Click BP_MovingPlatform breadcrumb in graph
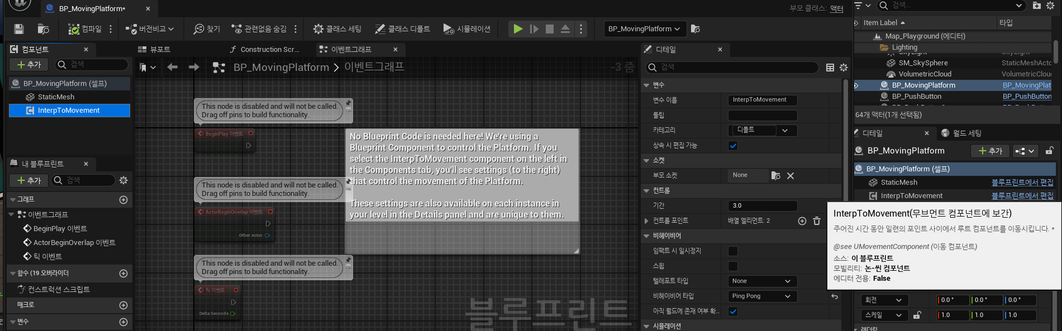This screenshot has height=331, width=1062. click(x=281, y=68)
